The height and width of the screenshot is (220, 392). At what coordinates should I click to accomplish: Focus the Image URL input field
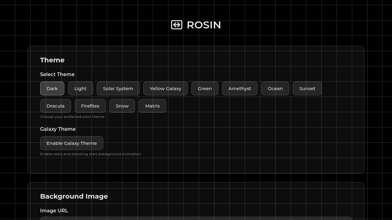pyautogui.click(x=196, y=218)
